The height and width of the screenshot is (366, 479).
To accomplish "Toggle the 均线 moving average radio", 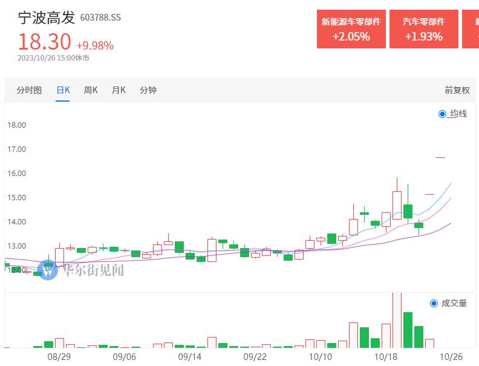I will [x=442, y=114].
